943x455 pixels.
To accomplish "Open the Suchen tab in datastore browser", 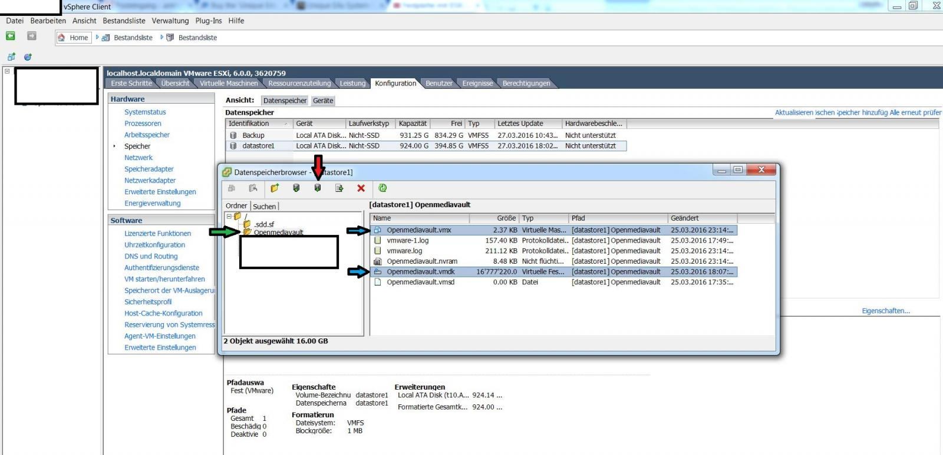I will 265,207.
